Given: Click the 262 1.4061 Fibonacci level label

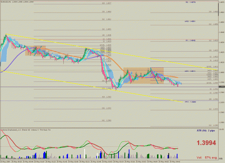Looking at the screenshot, I should (x=107, y=19).
